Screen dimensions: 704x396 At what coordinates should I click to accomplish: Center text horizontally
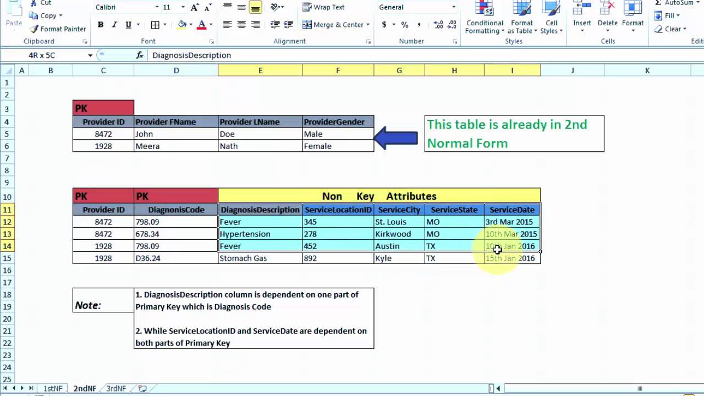[x=241, y=25]
